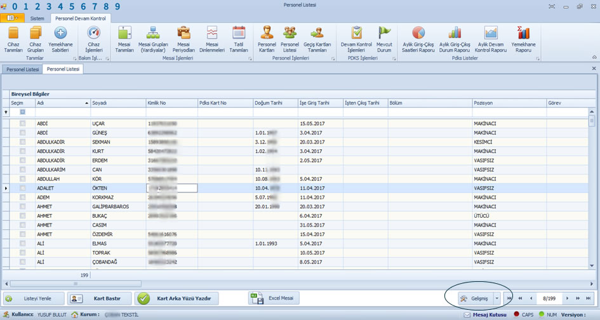Viewport: 600px width, 320px height.
Task: Expand Bakım İşl... group dialog launcher
Action: click(107, 58)
